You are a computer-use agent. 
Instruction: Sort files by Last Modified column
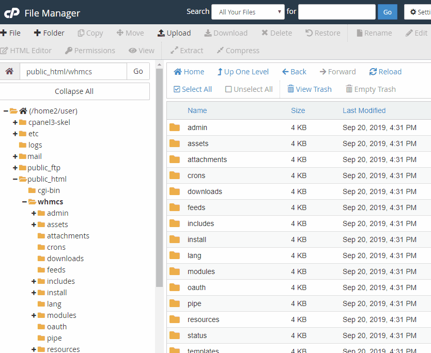pyautogui.click(x=364, y=110)
